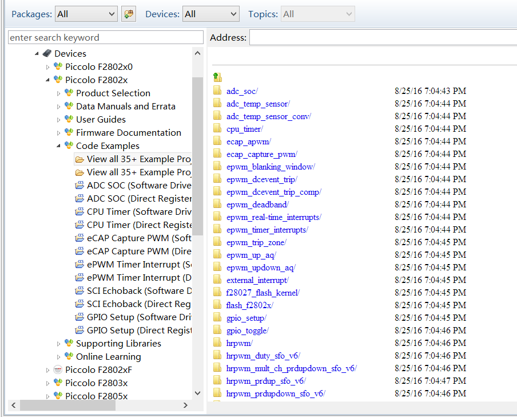Screen dimensions: 517x417
Task: Click horizontal scrollbar right arrow
Action: (x=185, y=405)
